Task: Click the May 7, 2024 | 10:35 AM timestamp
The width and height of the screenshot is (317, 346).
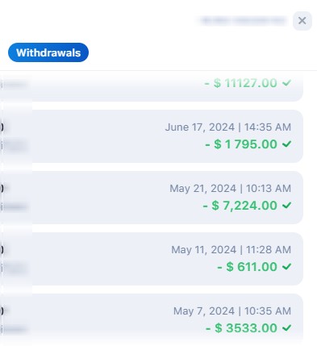Action: [232, 311]
